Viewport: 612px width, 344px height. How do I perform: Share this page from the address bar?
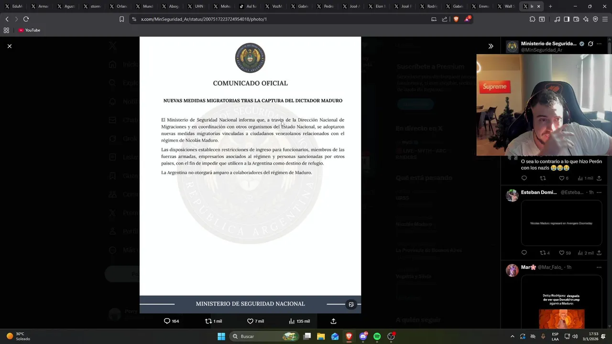click(x=445, y=19)
